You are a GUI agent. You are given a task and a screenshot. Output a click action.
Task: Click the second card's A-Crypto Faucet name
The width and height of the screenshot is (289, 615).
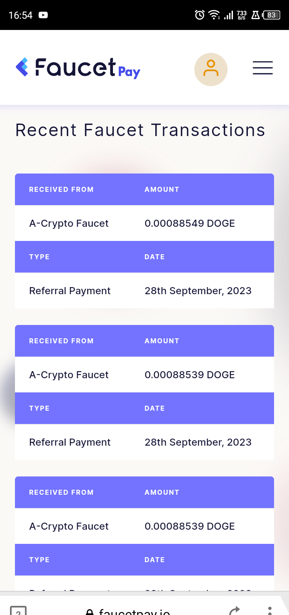pos(69,375)
